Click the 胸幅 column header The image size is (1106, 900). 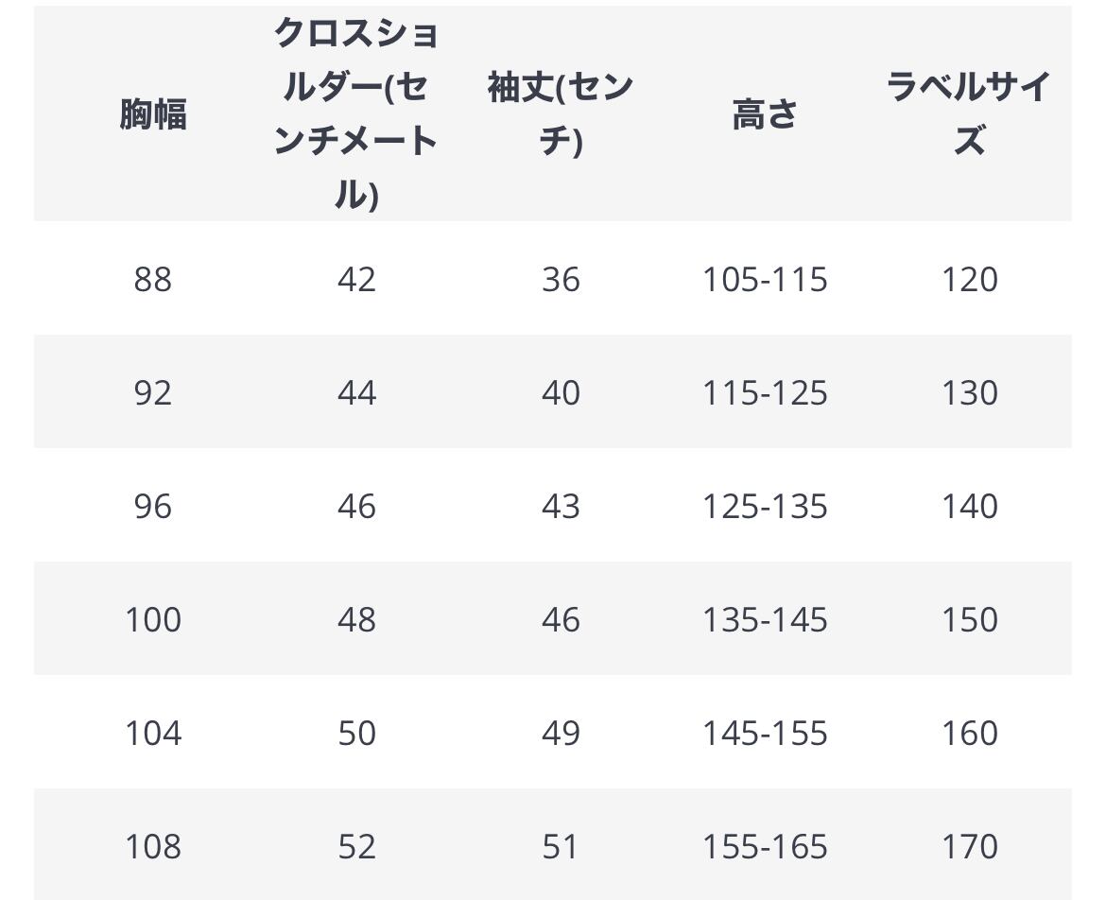pyautogui.click(x=153, y=114)
